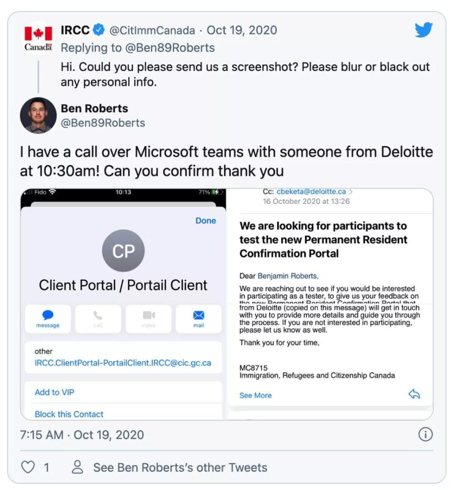This screenshot has height=490, width=460.
Task: See Ben Roberts's other Tweets
Action: [x=180, y=467]
